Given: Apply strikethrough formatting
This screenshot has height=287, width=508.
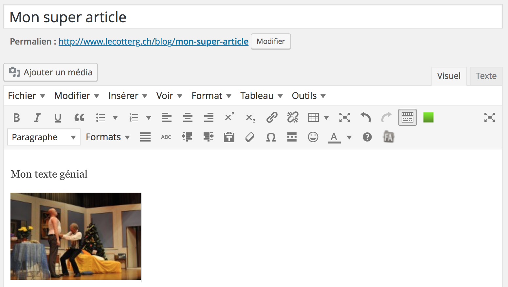Looking at the screenshot, I should point(166,137).
